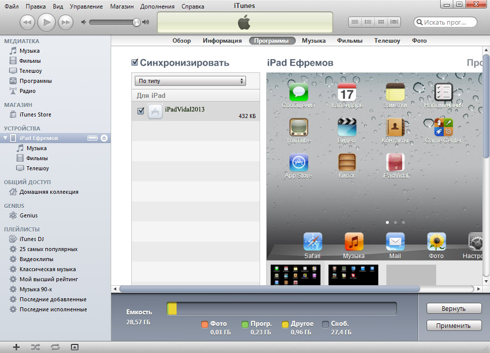Viewport: 490px width, 353px height.
Task: Toggle the Синхронизировать checkbox
Action: point(135,62)
